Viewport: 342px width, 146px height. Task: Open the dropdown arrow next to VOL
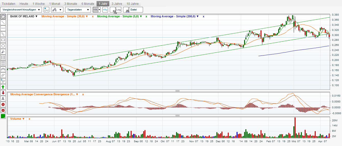(x=99, y=10)
